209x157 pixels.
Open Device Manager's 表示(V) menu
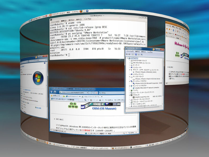point(143,52)
